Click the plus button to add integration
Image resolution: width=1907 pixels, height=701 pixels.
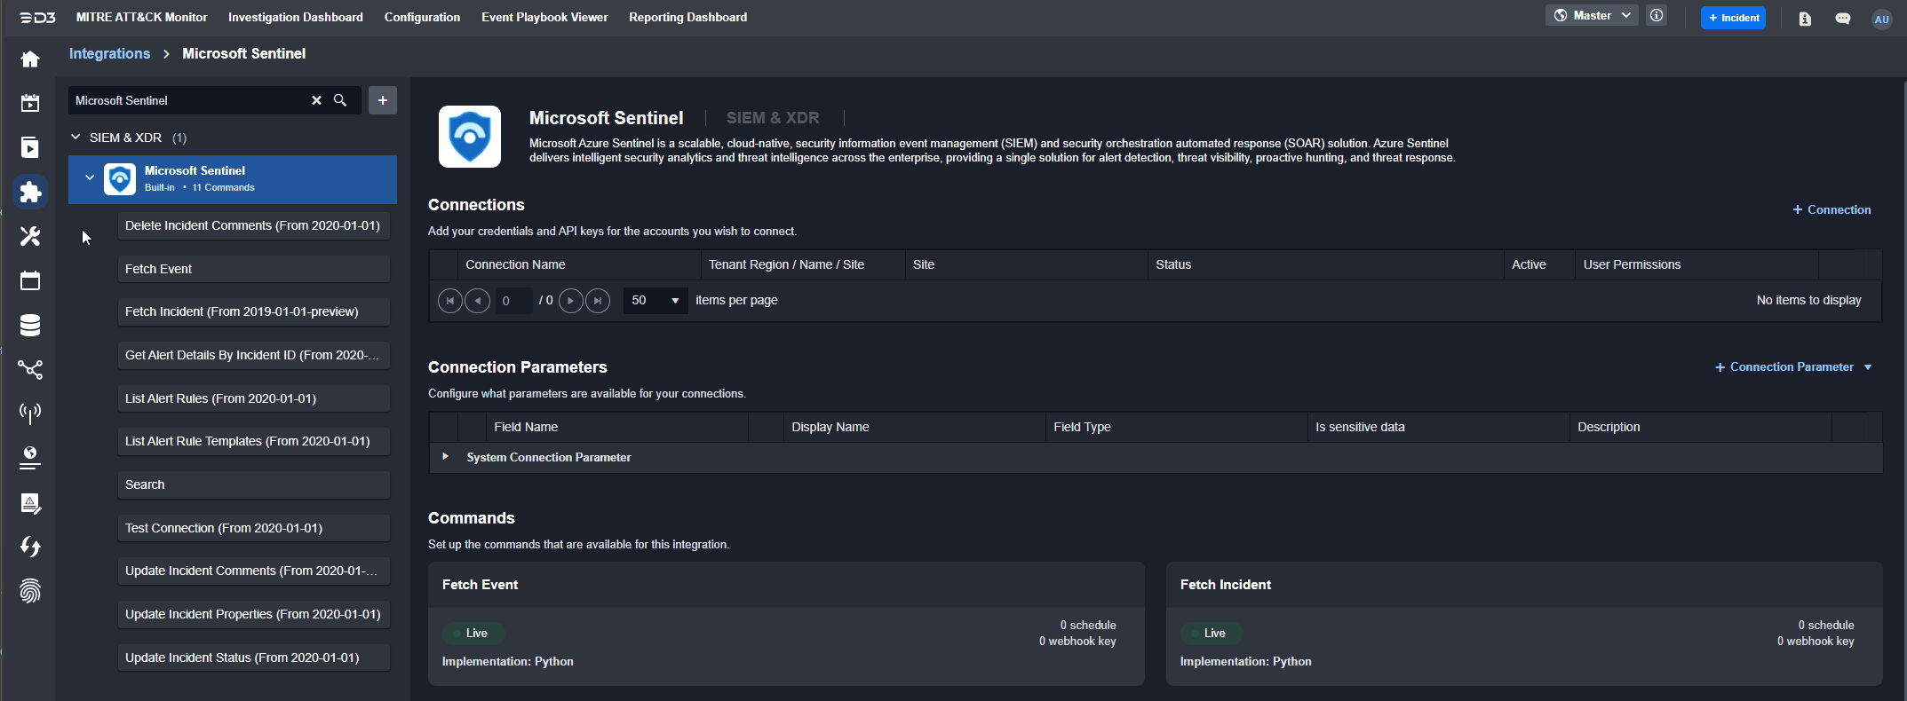383,100
